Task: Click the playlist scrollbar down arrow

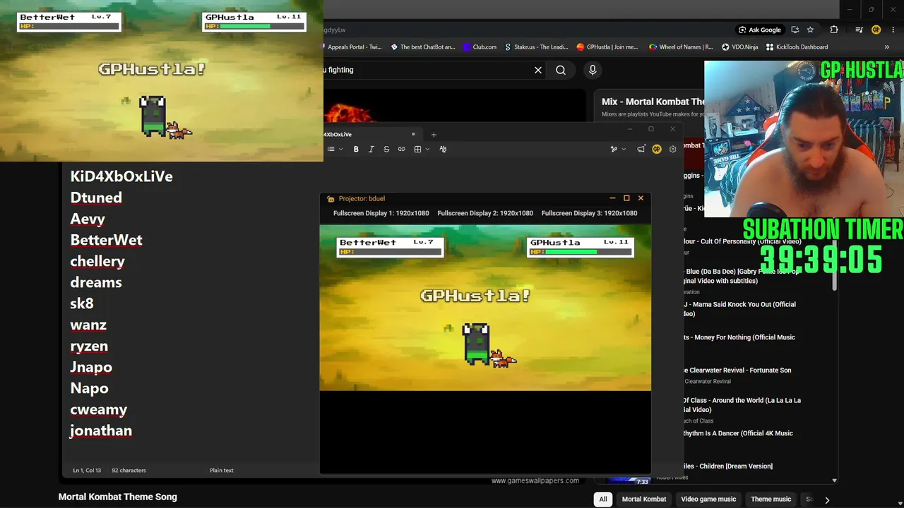Action: [834, 480]
